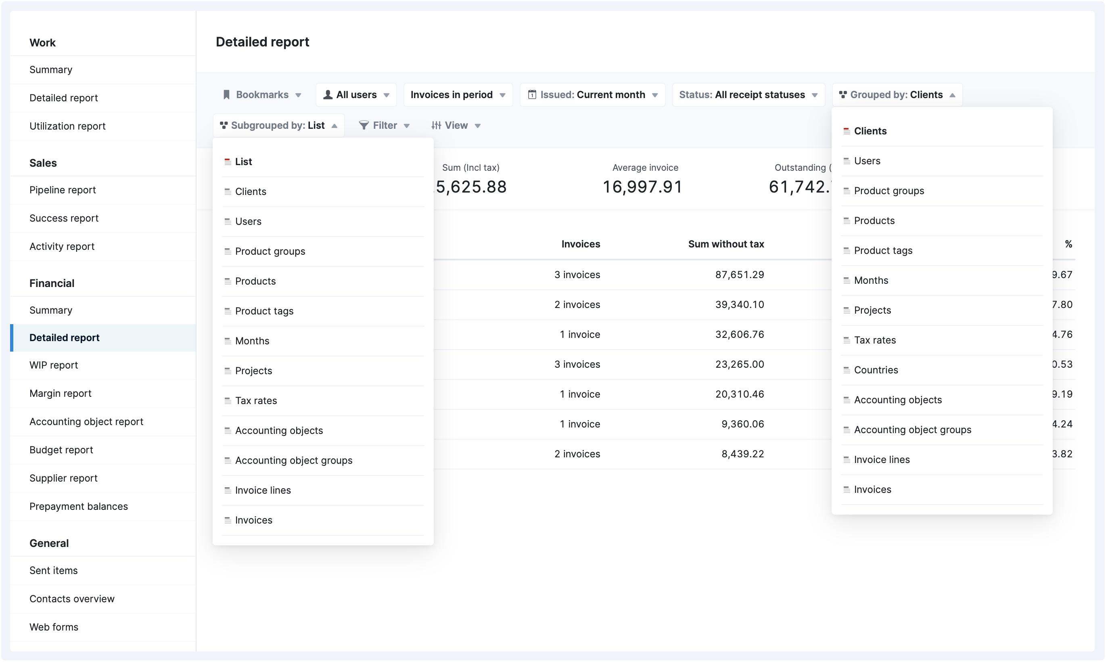The image size is (1106, 662).
Task: Choose Products in the Grouped by menu
Action: (941, 220)
